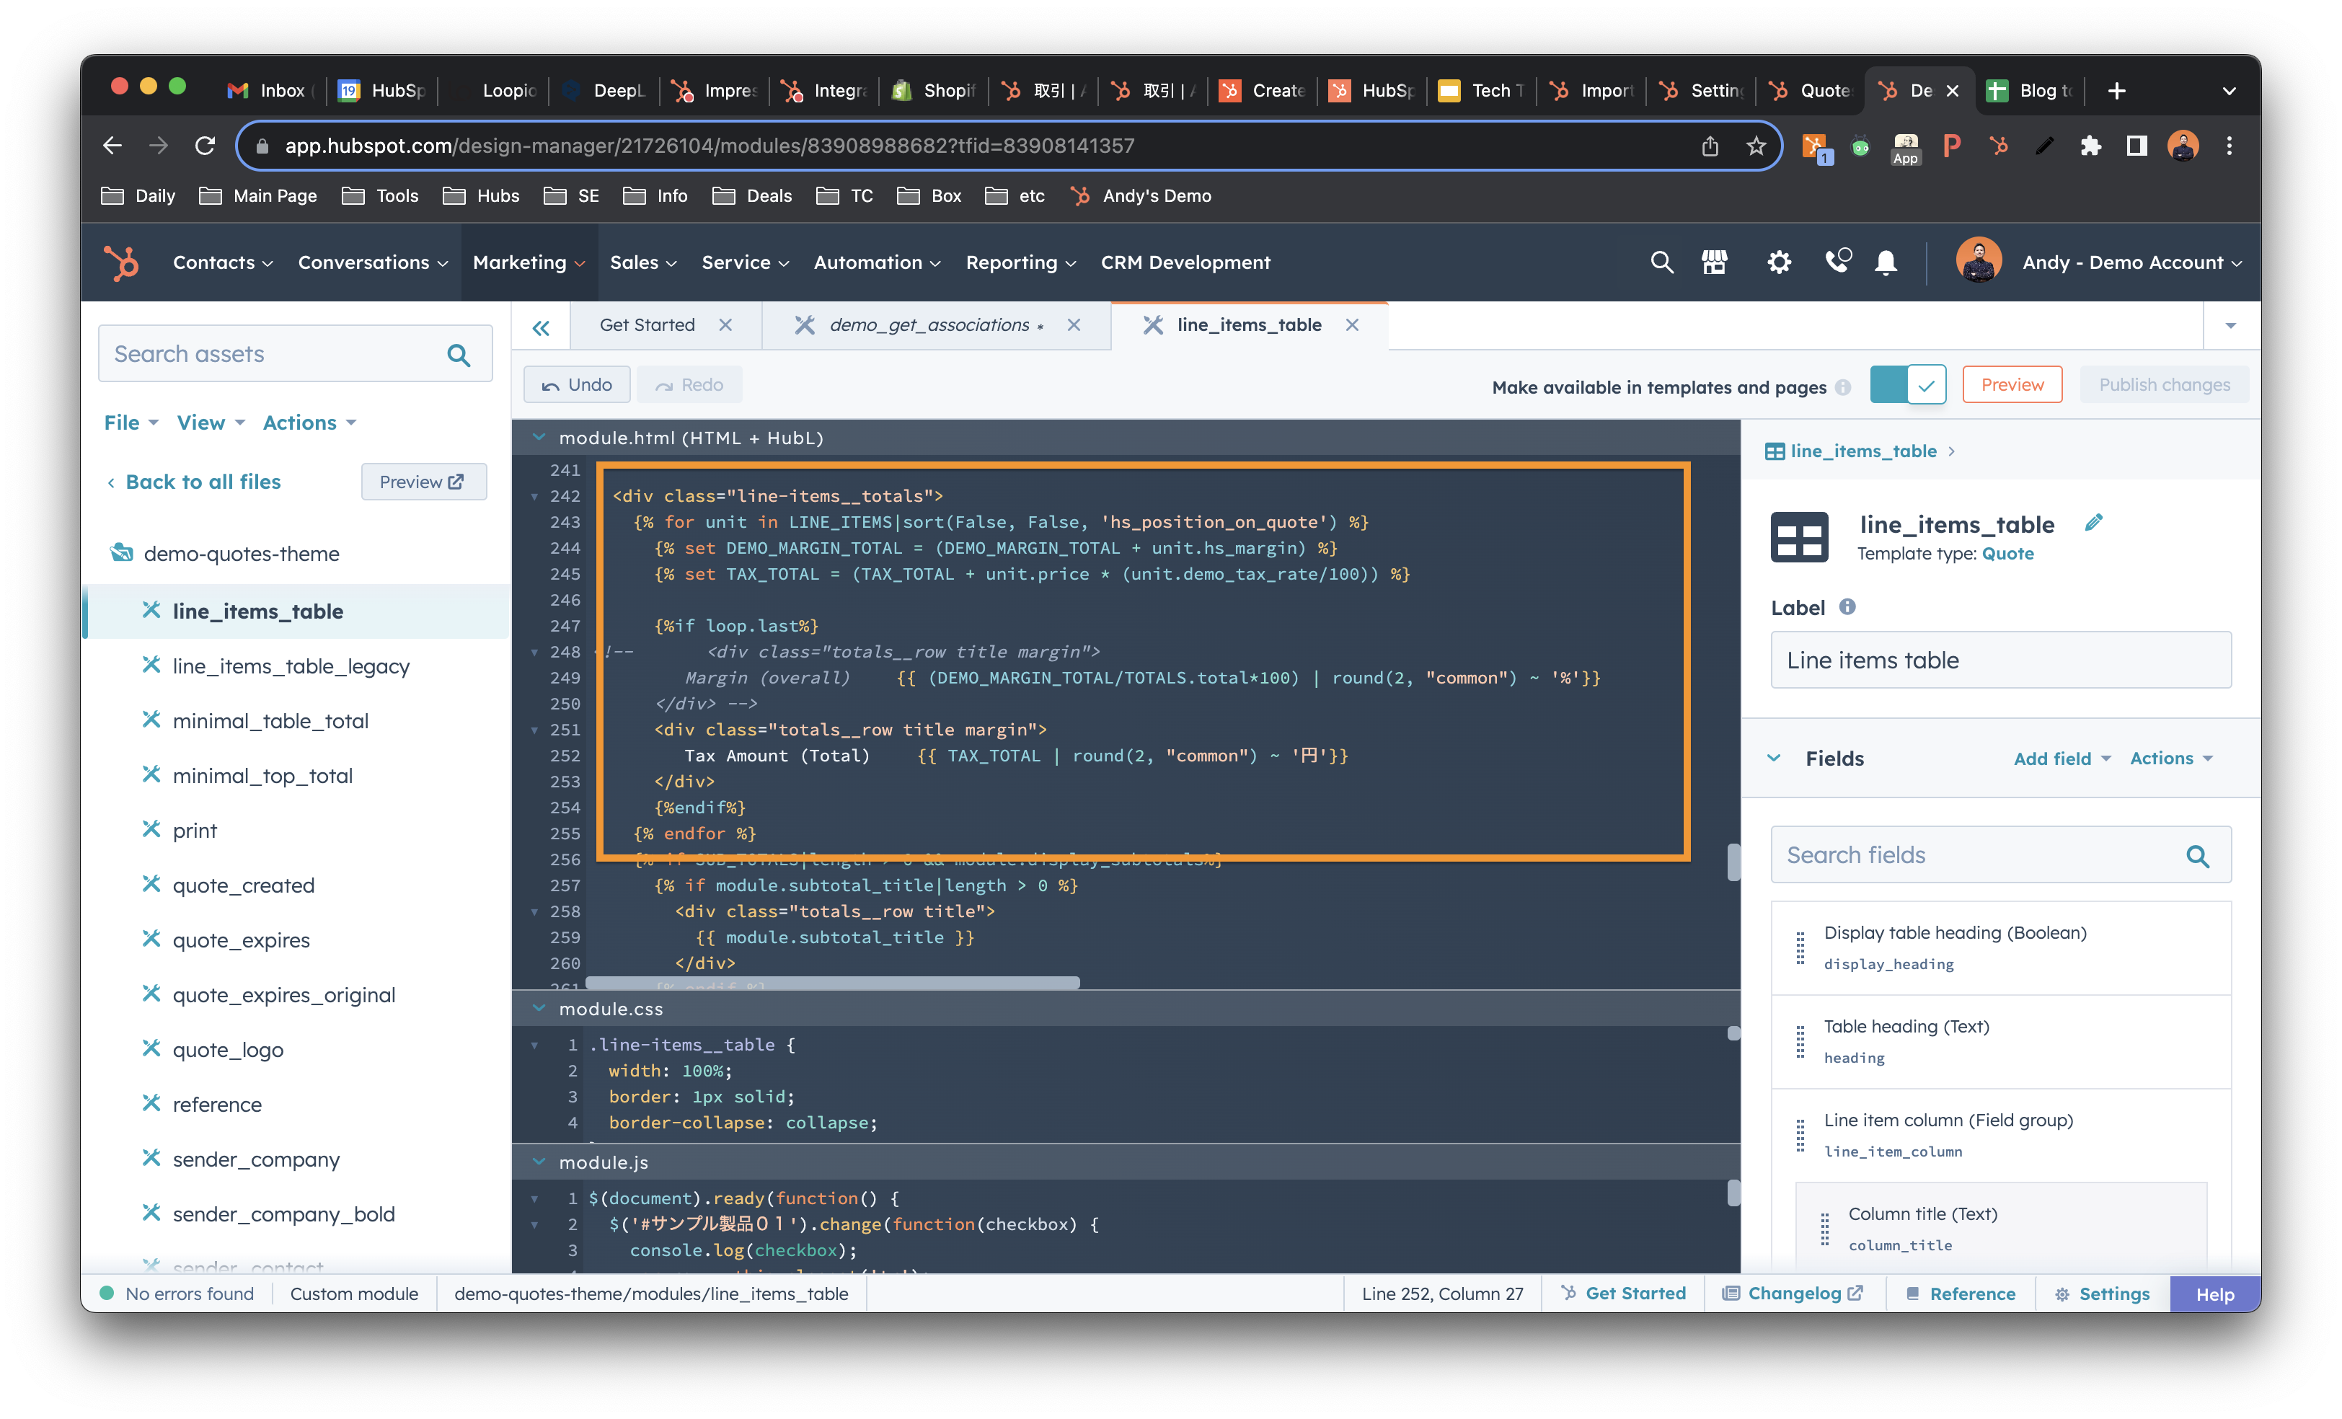Expand the Actions dropdown in the files panel

pos(309,422)
